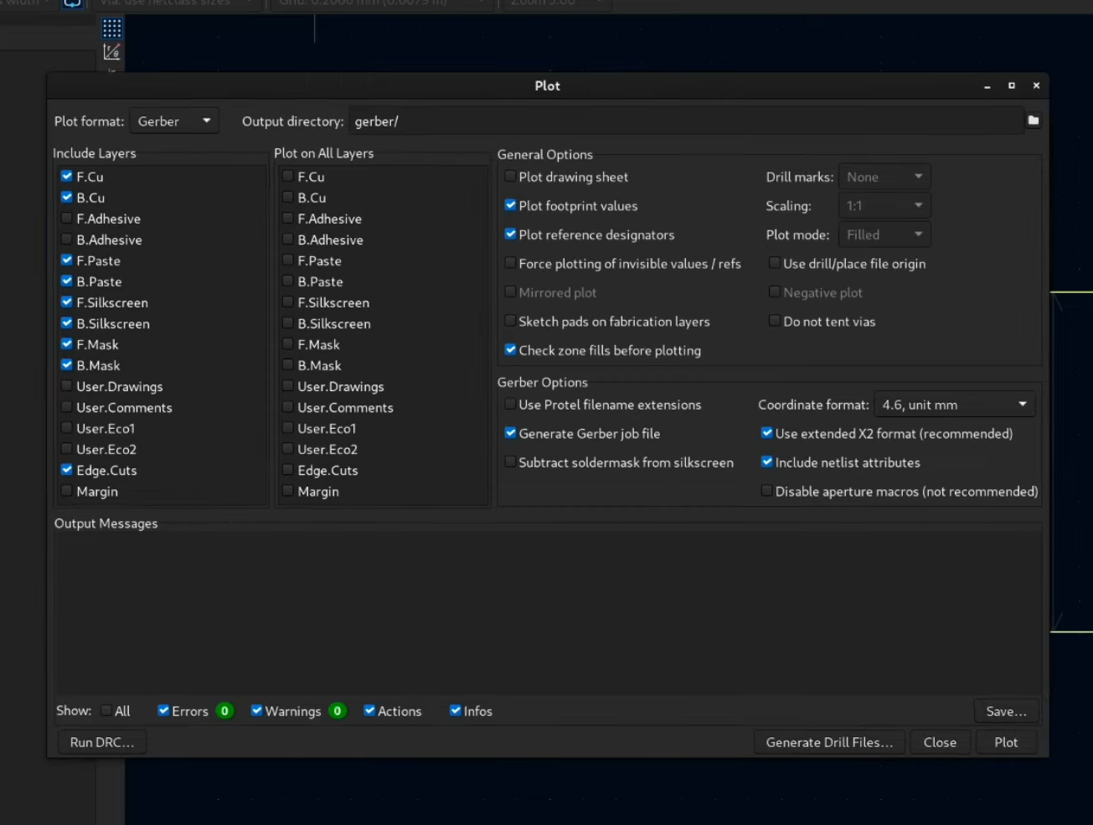Click the green Warnings count badge
This screenshot has width=1093, height=825.
click(x=338, y=711)
